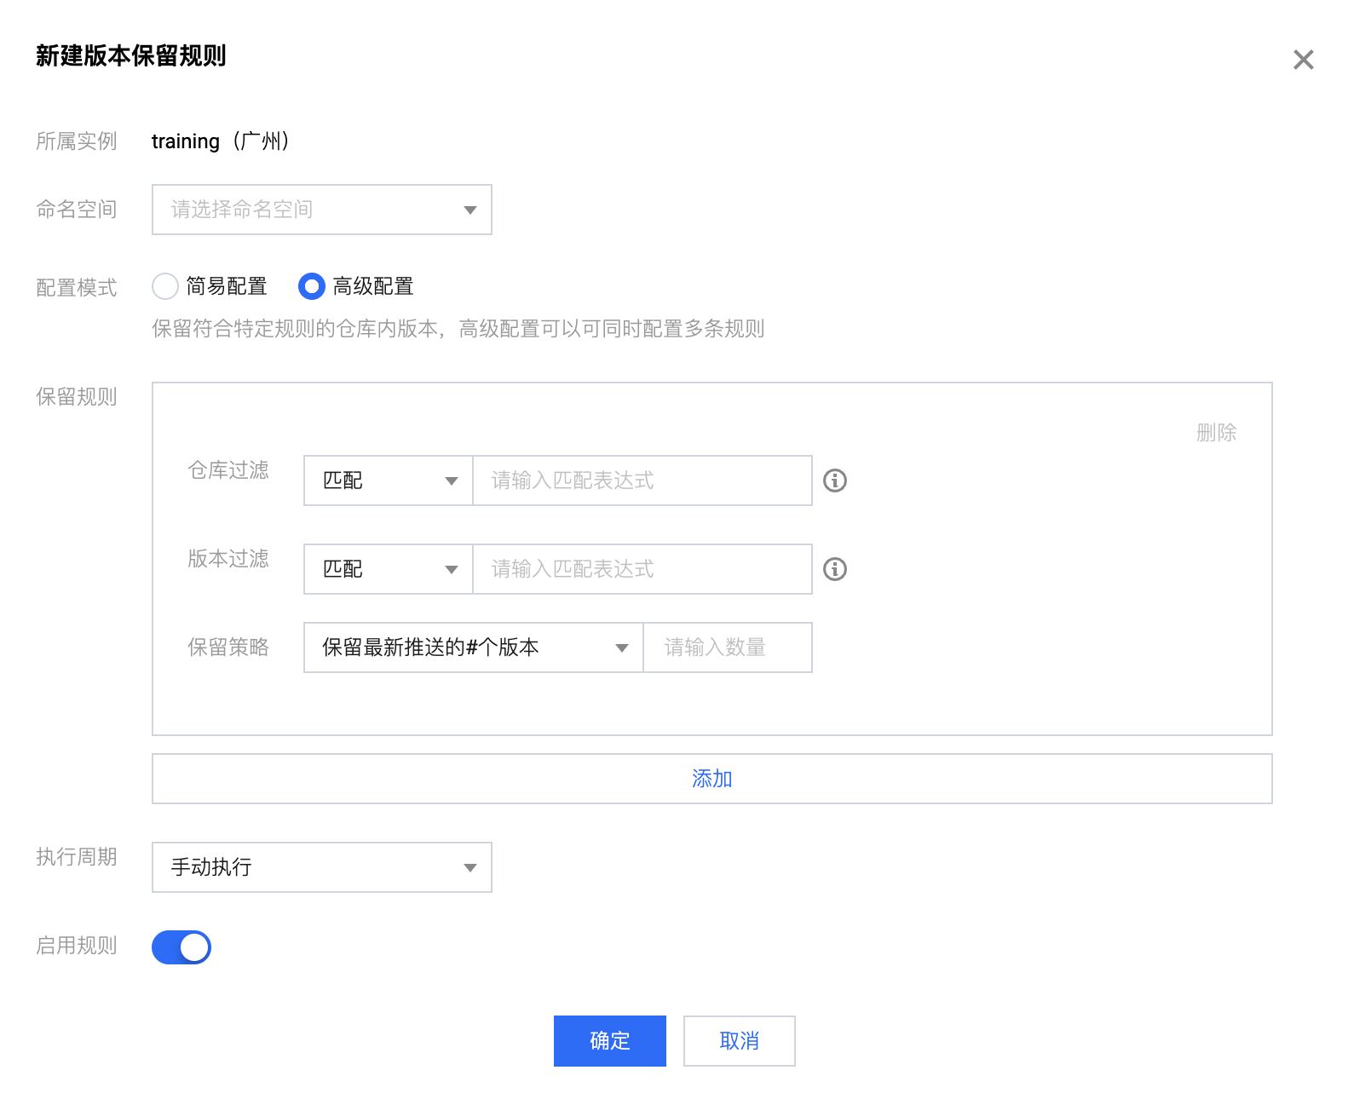1348x1099 pixels.
Task: Click the 请输入数量 quantity field
Action: coord(727,647)
